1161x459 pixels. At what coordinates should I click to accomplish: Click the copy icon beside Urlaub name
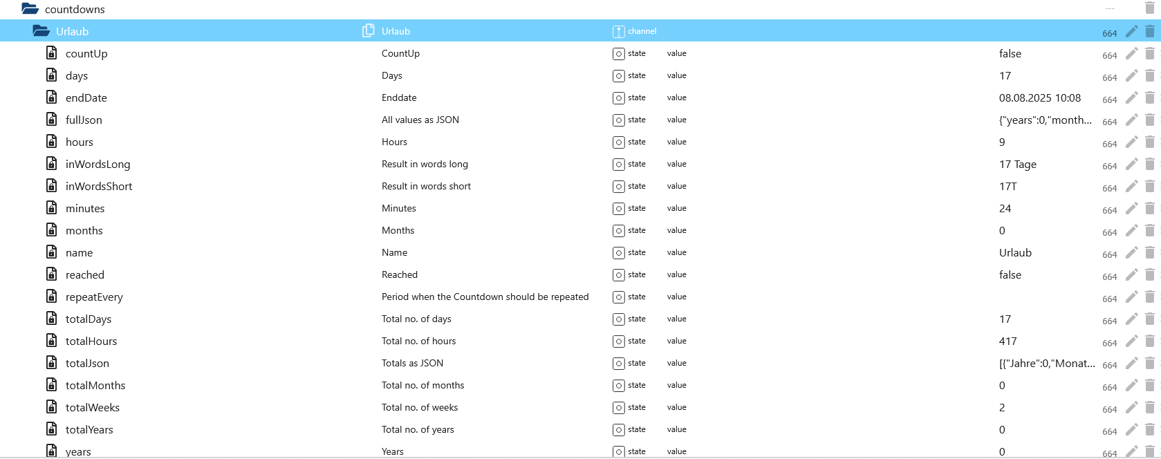(x=368, y=31)
